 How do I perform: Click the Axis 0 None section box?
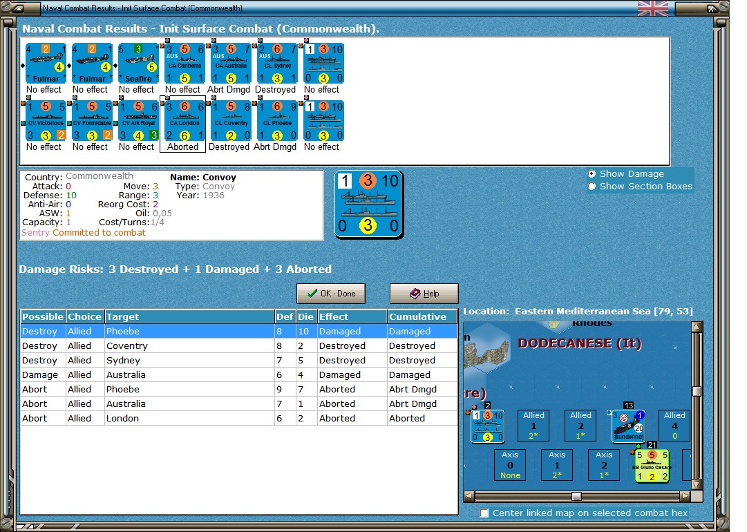pyautogui.click(x=510, y=465)
